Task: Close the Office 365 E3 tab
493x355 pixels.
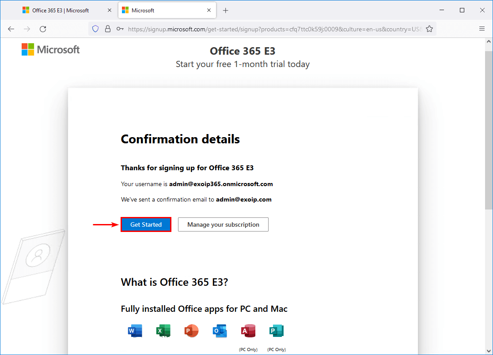Action: tap(110, 10)
